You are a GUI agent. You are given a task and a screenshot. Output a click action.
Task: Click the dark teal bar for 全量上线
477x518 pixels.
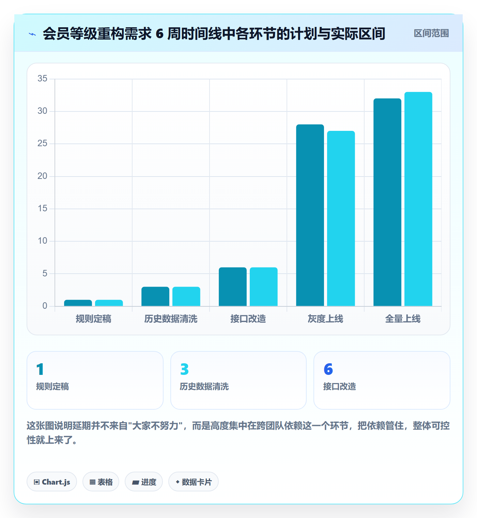(x=387, y=202)
